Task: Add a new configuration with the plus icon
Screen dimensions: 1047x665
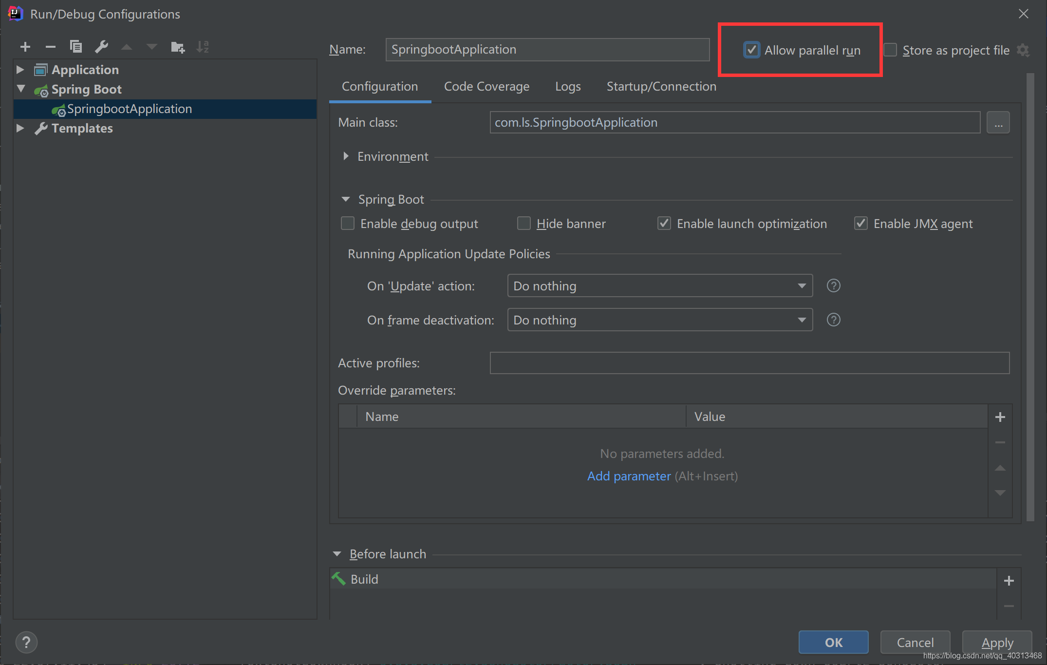Action: tap(25, 47)
